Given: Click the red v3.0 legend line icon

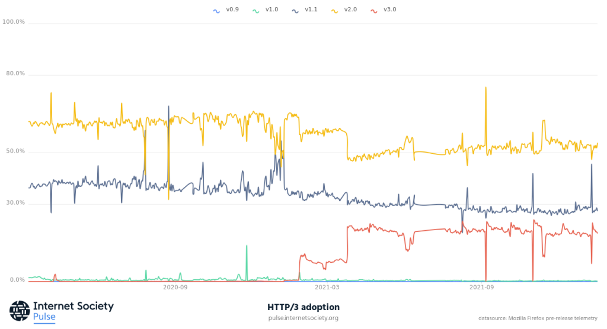Looking at the screenshot, I should click(373, 10).
